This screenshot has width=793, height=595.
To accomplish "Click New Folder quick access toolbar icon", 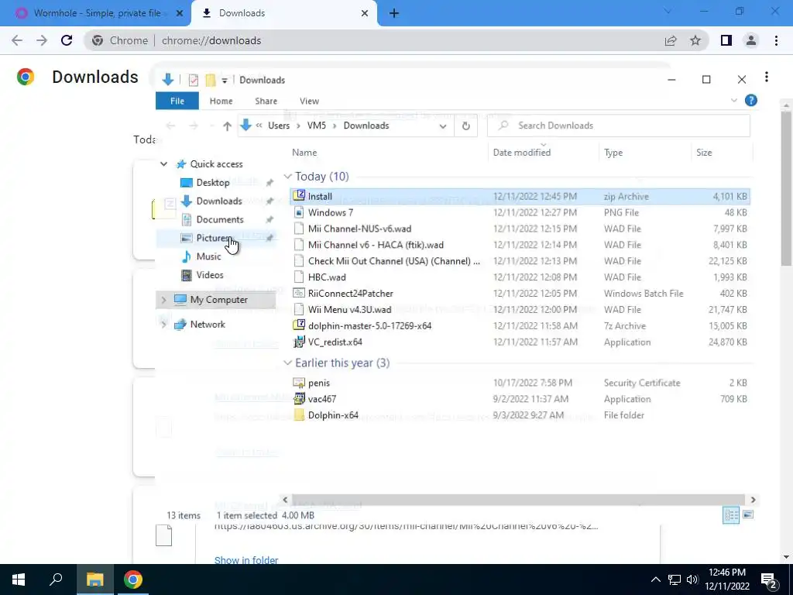I will 211,80.
